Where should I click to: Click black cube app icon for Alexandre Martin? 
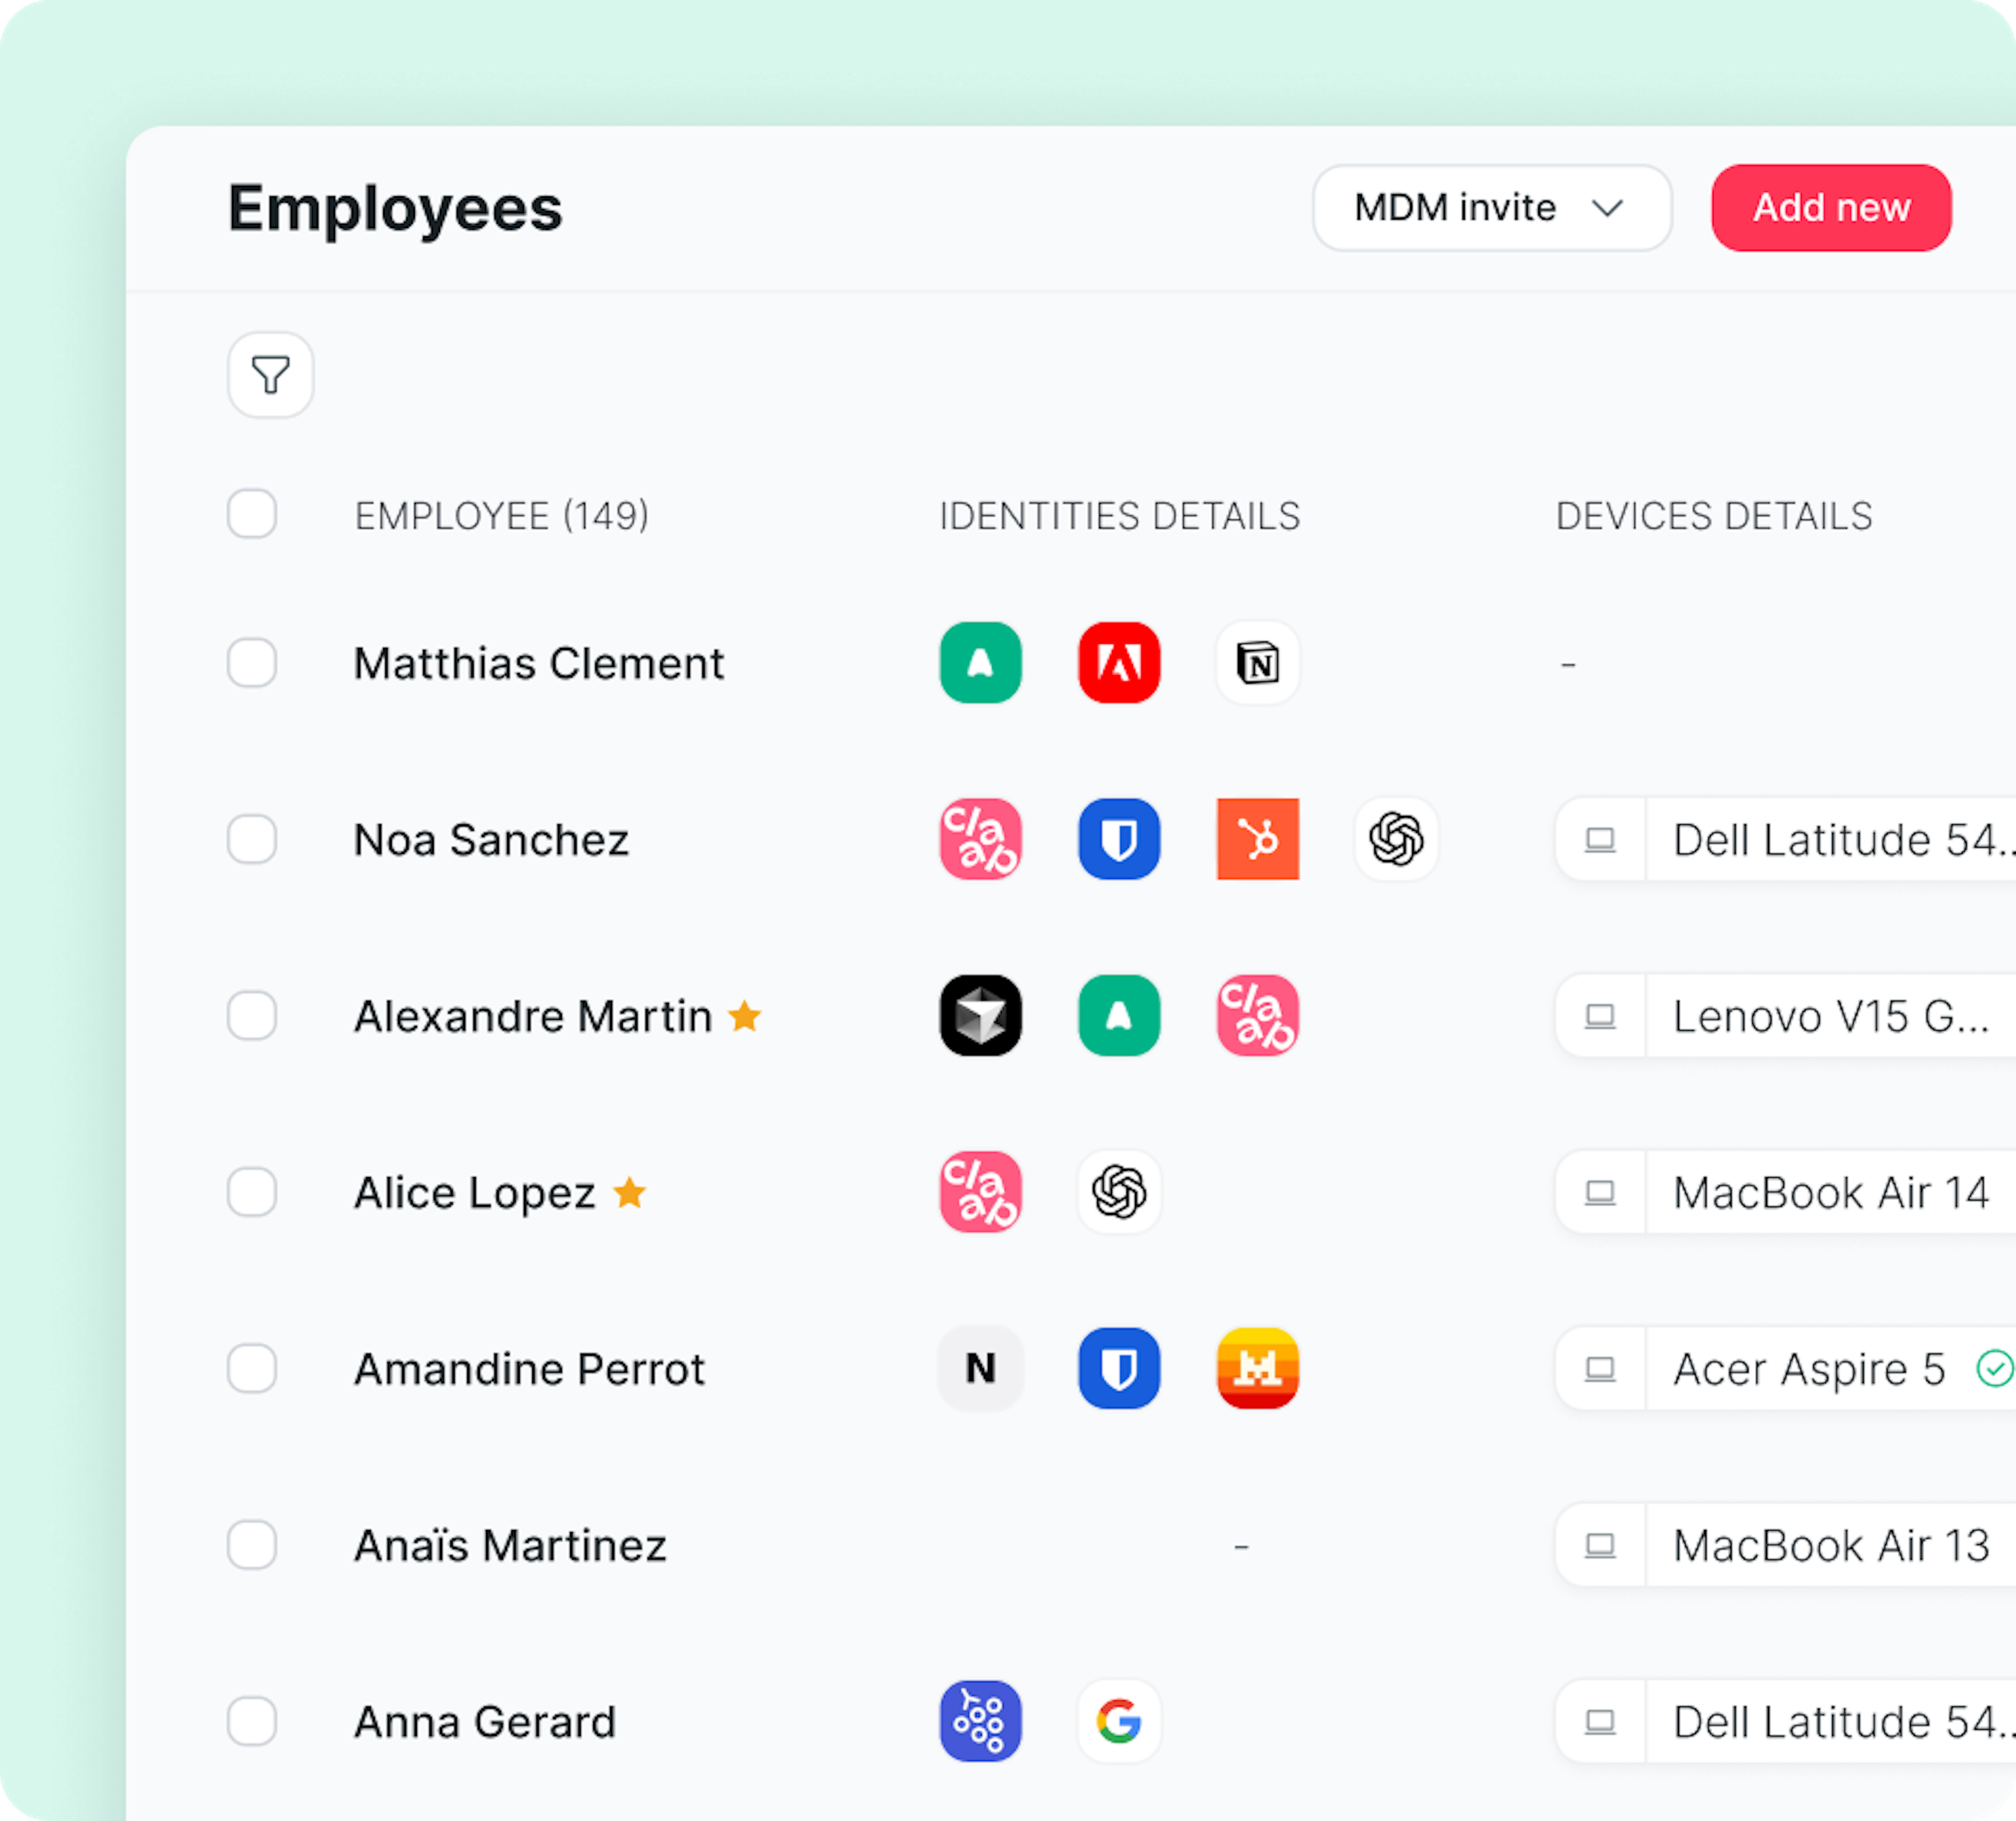pos(980,1016)
